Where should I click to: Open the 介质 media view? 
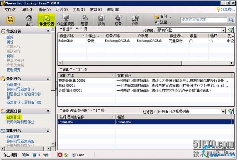(x=135, y=20)
